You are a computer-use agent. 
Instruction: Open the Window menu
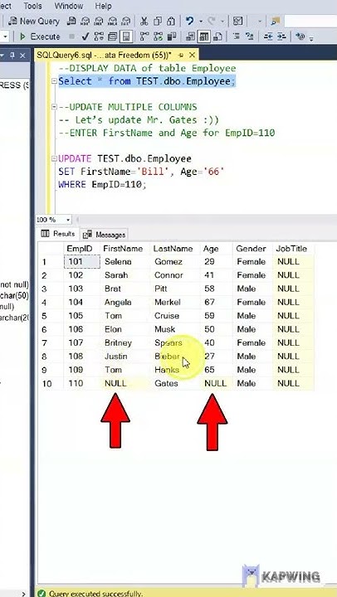click(69, 6)
